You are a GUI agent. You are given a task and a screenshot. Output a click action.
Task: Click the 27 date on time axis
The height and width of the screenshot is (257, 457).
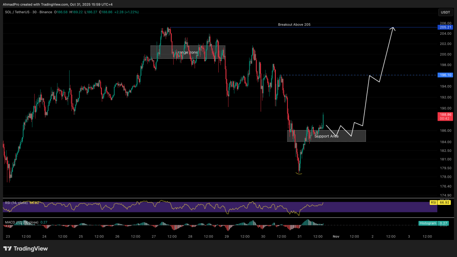[154, 237]
